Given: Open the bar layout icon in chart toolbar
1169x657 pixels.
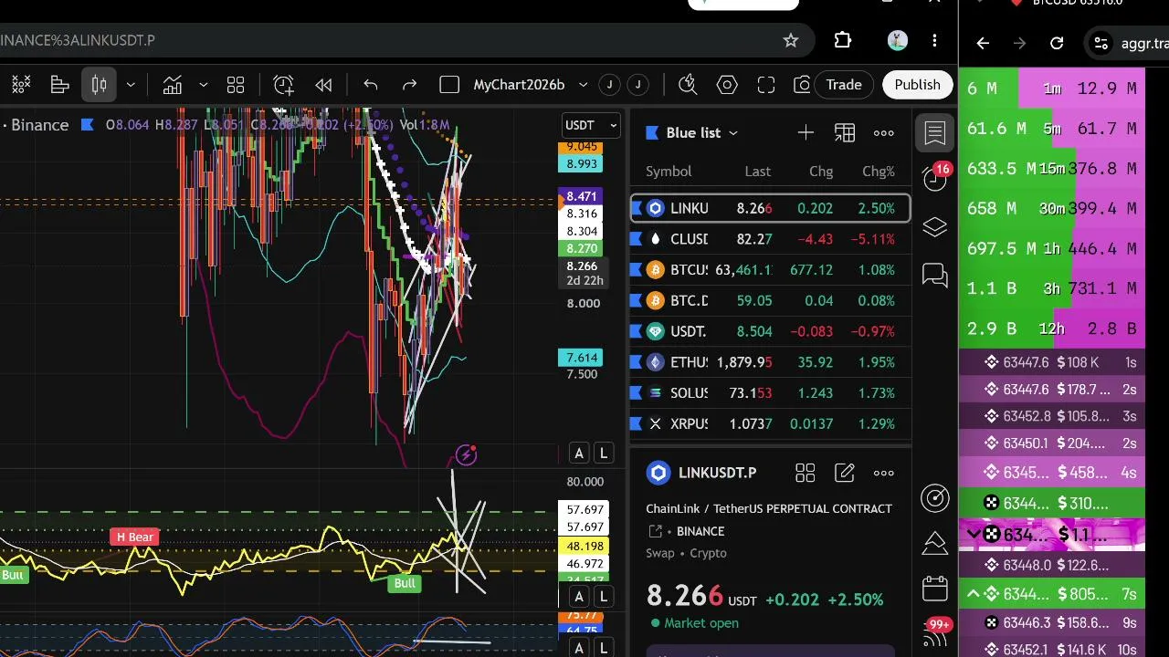Looking at the screenshot, I should coord(60,85).
